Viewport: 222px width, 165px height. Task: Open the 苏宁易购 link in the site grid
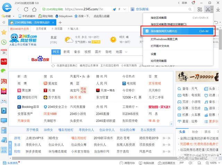(x=52, y=97)
